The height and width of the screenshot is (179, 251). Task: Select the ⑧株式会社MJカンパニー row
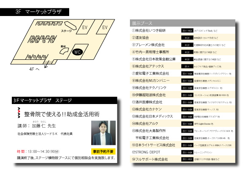[183, 80]
